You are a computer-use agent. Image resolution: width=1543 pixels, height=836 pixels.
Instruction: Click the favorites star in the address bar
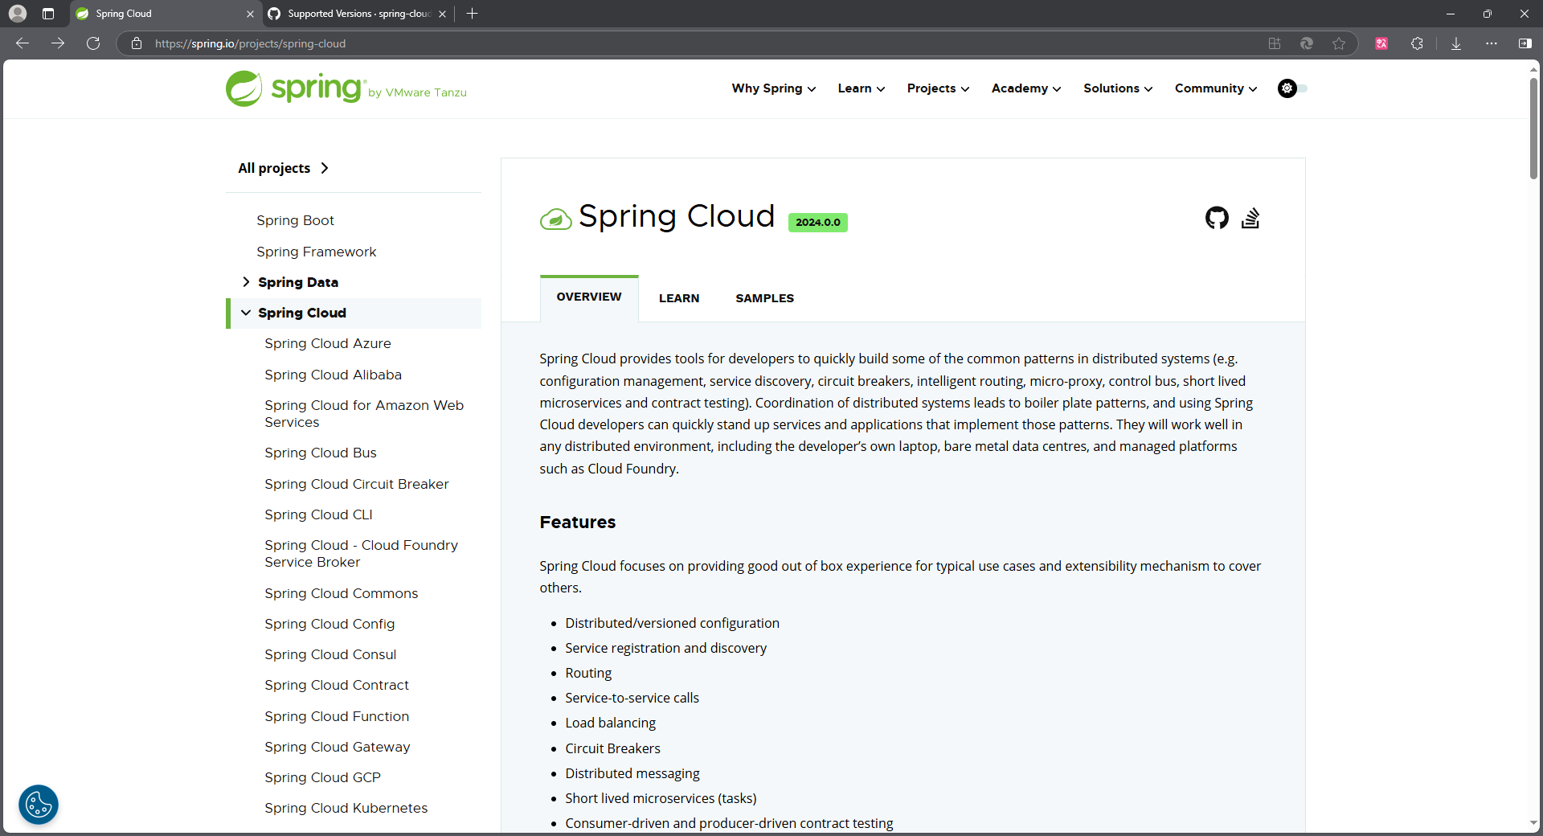(1338, 43)
